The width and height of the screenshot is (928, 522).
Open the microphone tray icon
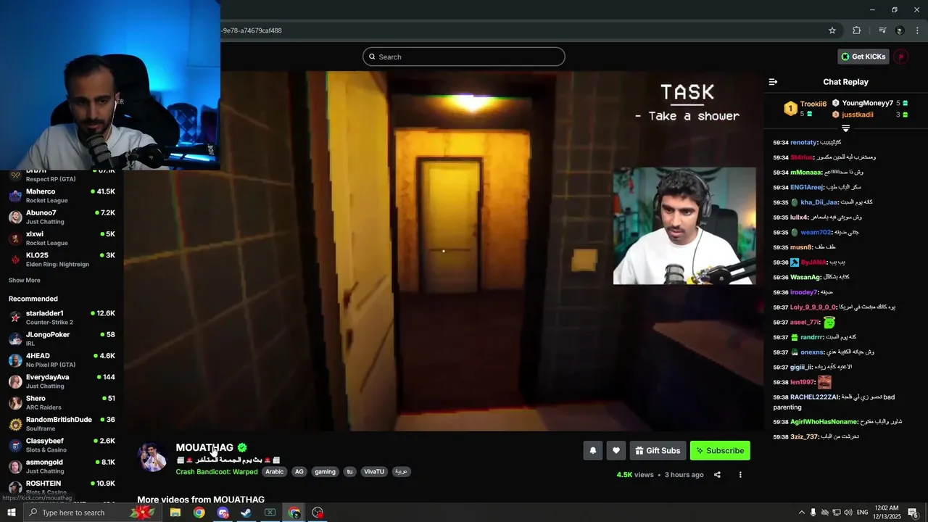click(813, 513)
